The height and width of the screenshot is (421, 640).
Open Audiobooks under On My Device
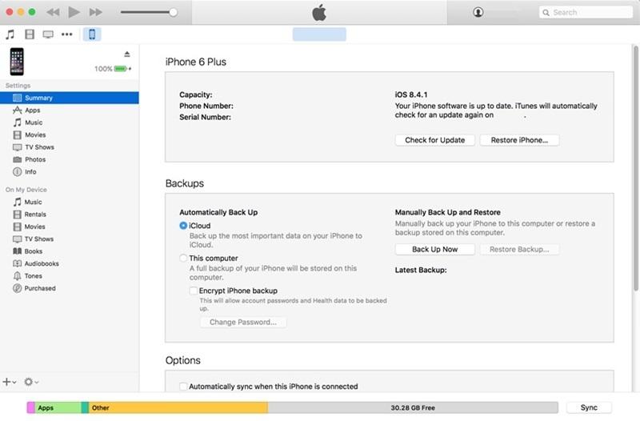(70, 263)
